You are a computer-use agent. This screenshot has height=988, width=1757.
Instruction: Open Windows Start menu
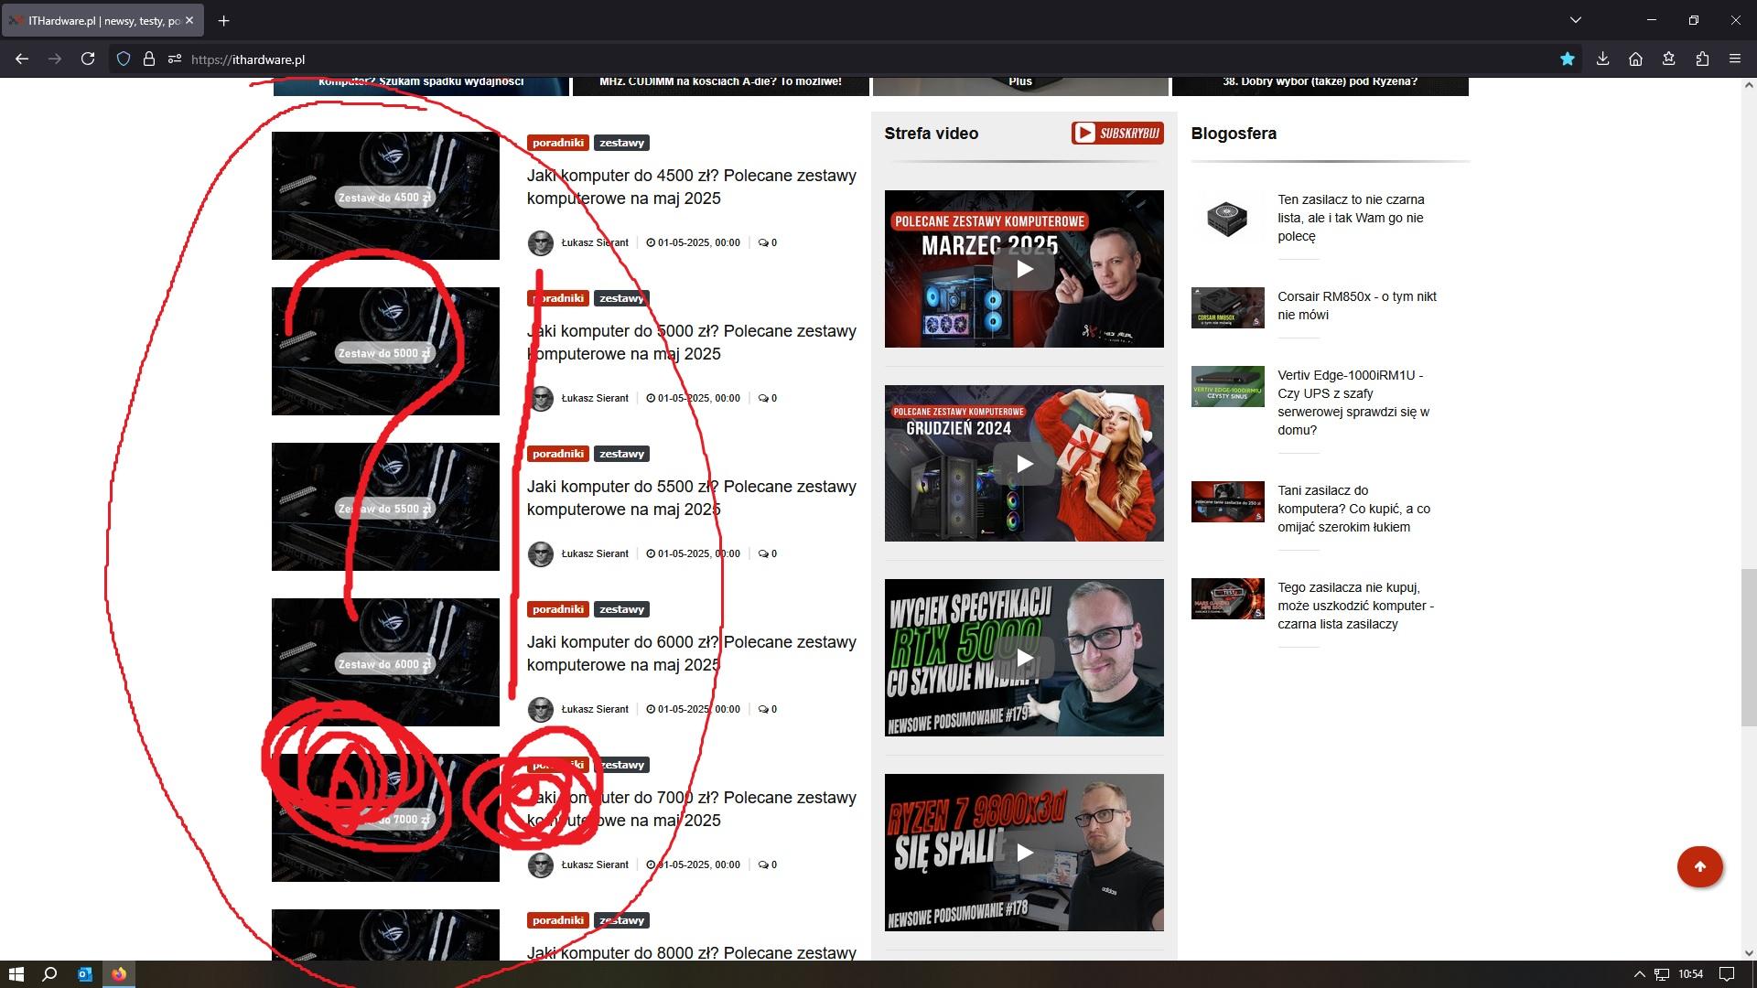tap(16, 974)
